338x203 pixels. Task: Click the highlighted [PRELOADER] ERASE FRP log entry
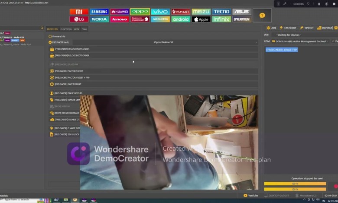click(x=282, y=50)
